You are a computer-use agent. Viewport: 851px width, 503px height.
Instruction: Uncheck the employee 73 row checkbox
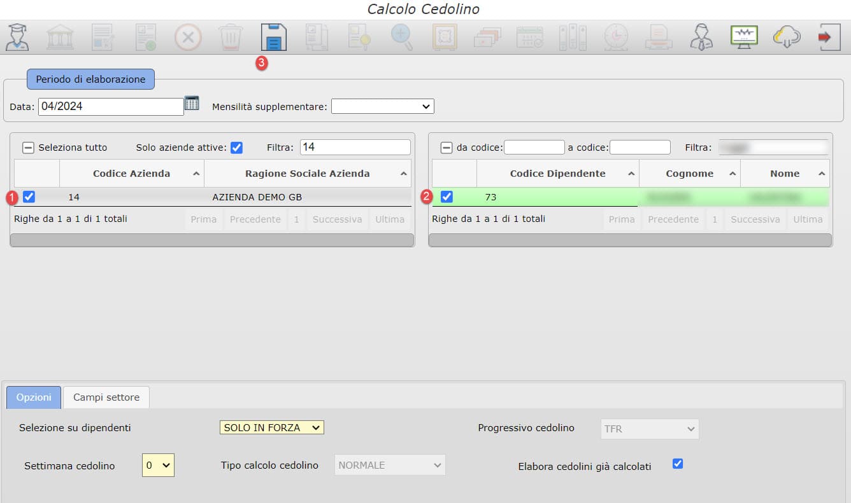447,197
